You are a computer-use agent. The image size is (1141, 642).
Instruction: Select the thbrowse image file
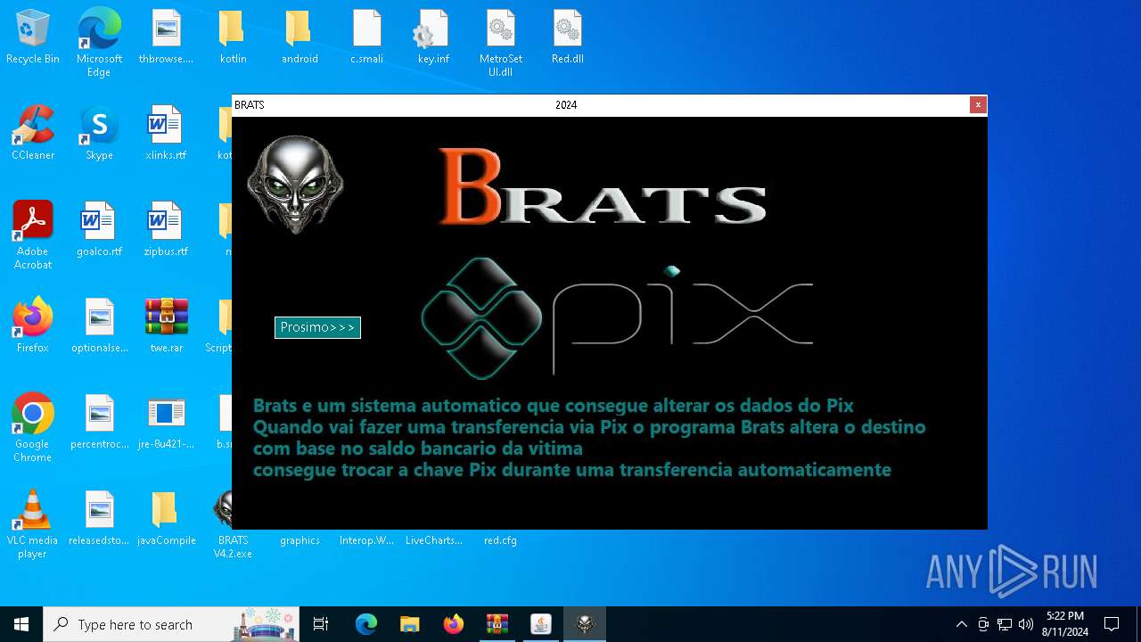pyautogui.click(x=166, y=37)
